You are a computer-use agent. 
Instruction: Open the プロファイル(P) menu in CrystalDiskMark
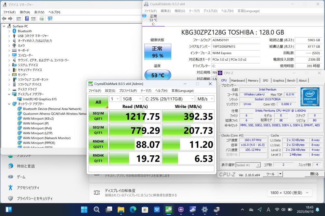128,90
